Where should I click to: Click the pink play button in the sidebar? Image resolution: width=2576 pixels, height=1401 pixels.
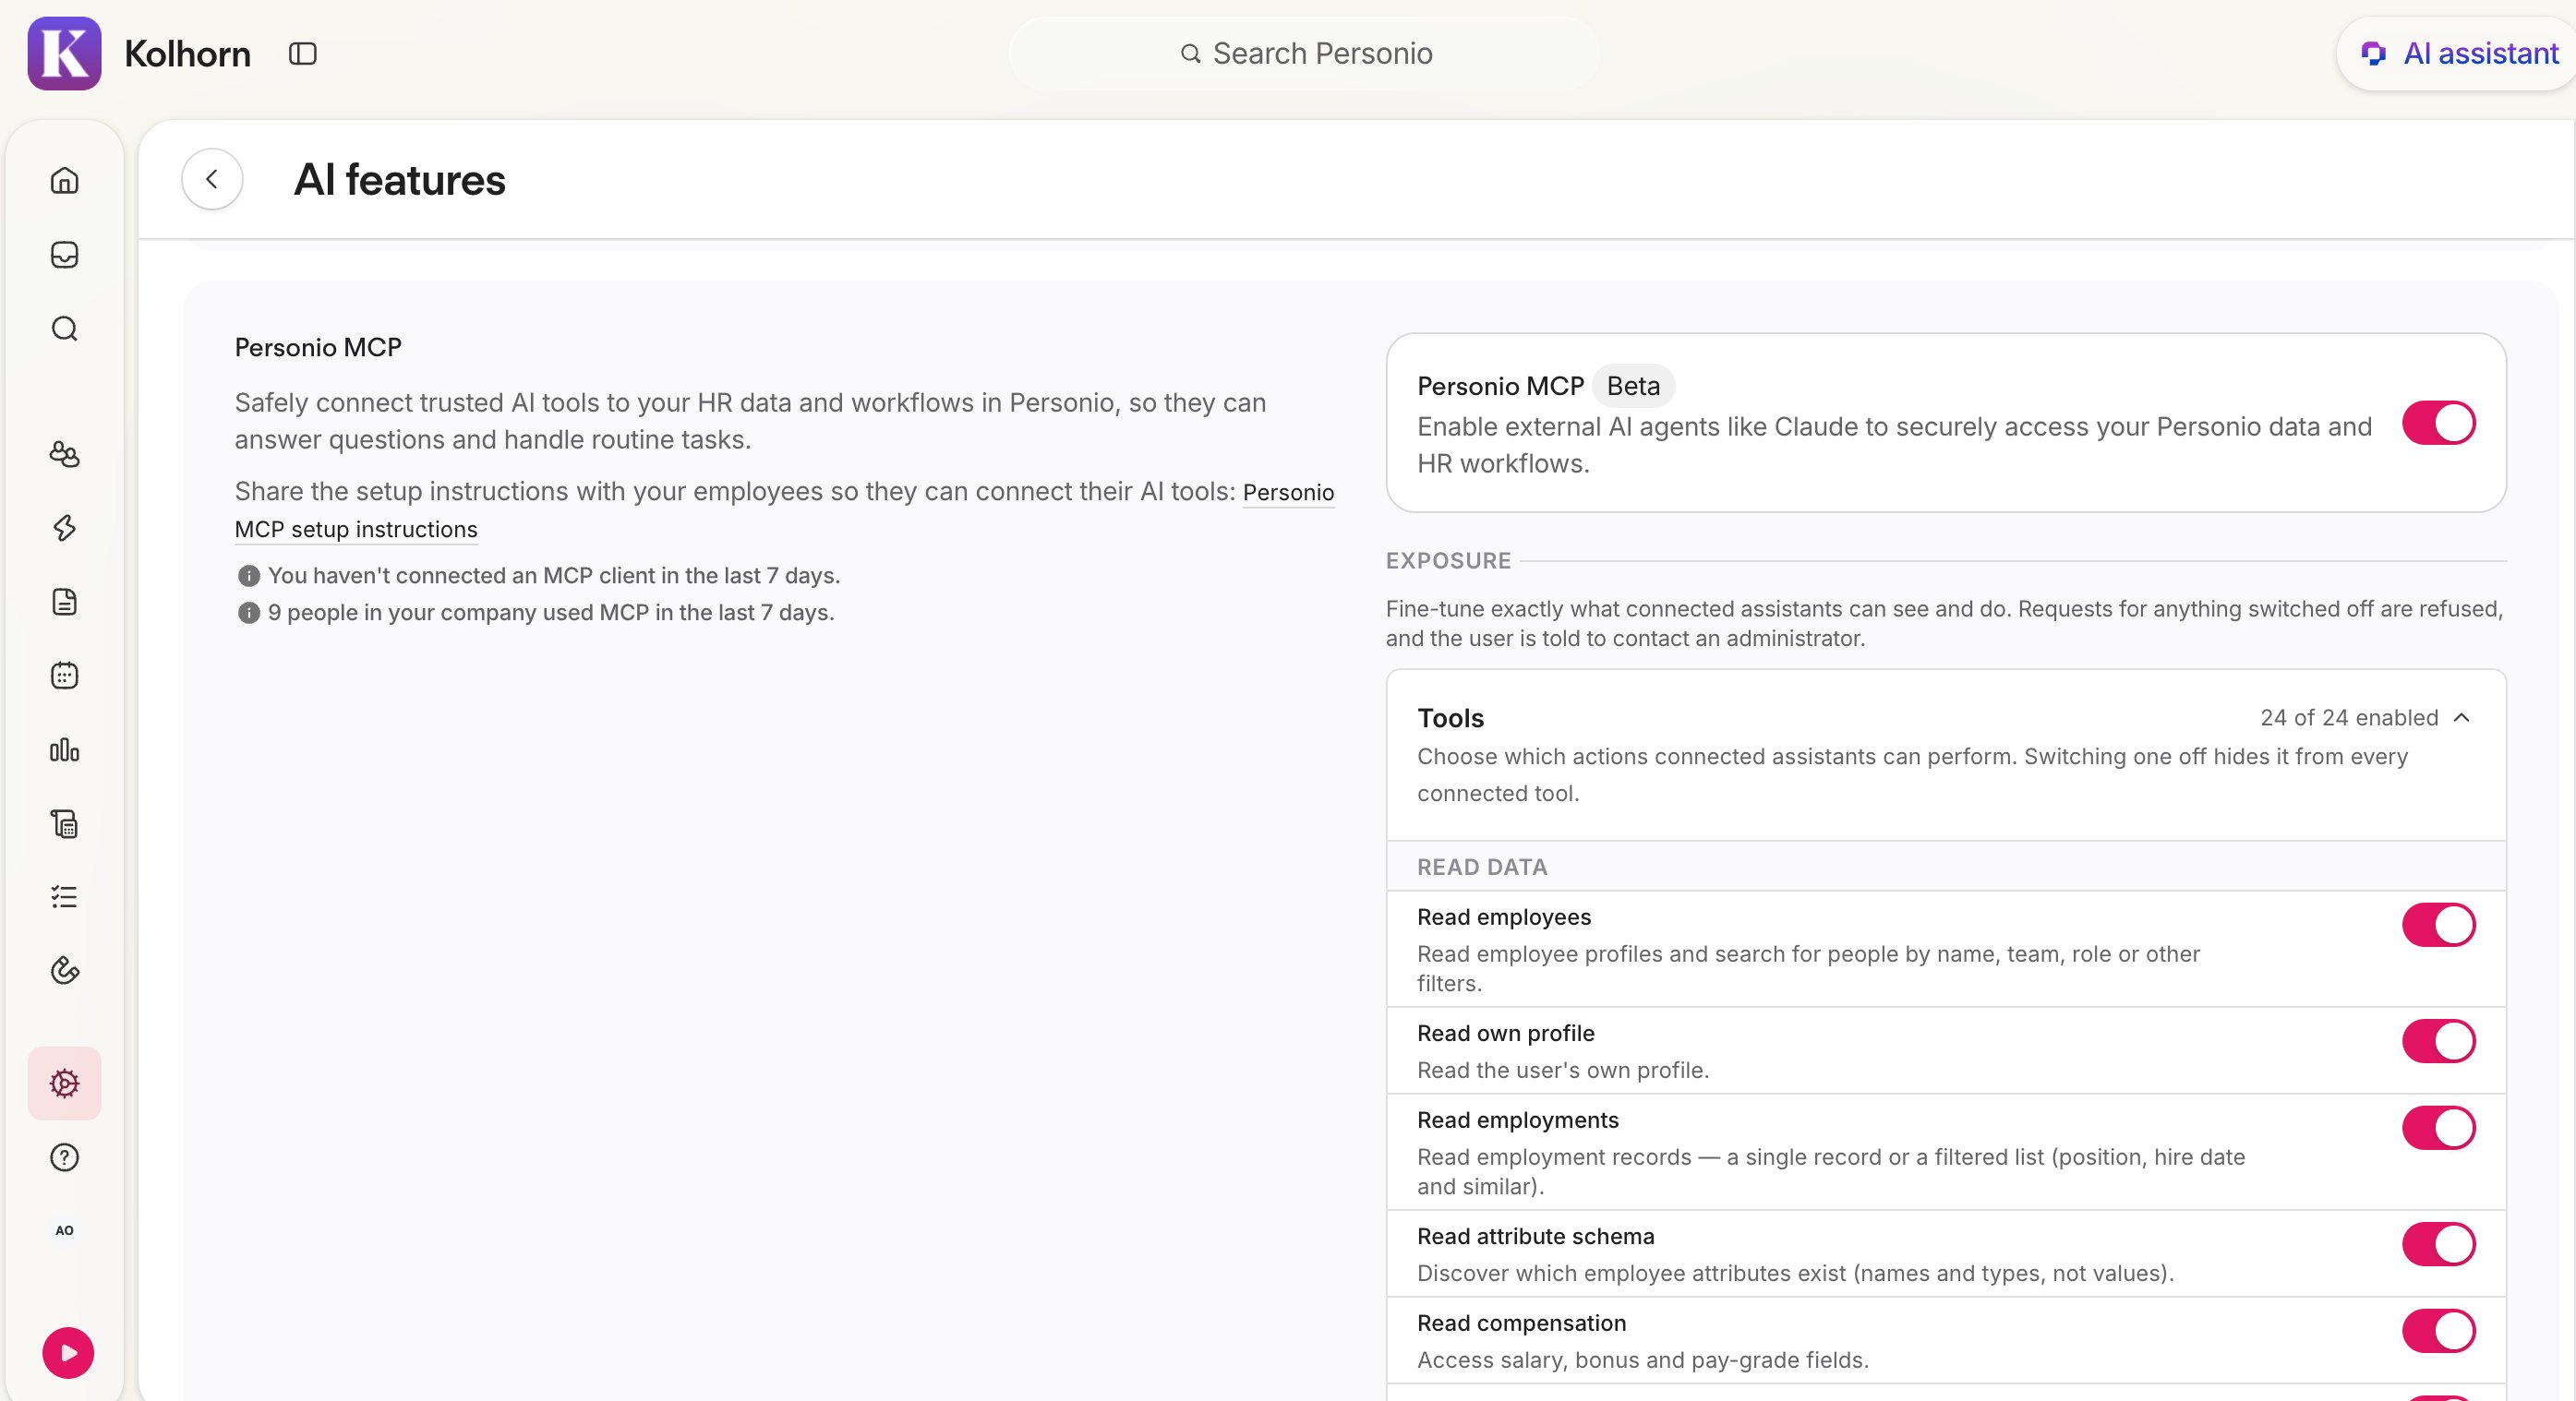pyautogui.click(x=68, y=1353)
